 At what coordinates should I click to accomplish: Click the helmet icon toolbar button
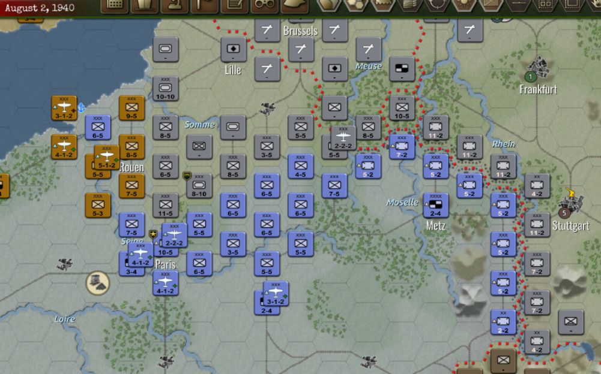click(294, 6)
